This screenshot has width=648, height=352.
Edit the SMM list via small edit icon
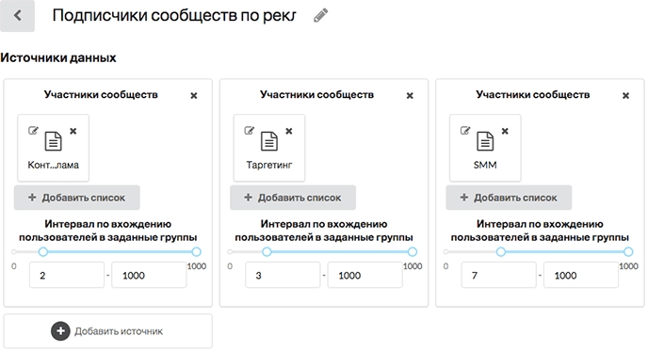coord(465,131)
